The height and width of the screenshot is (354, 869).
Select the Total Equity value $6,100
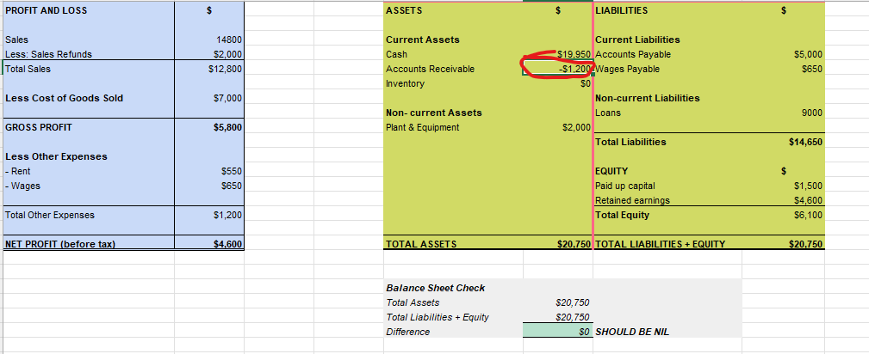[808, 215]
